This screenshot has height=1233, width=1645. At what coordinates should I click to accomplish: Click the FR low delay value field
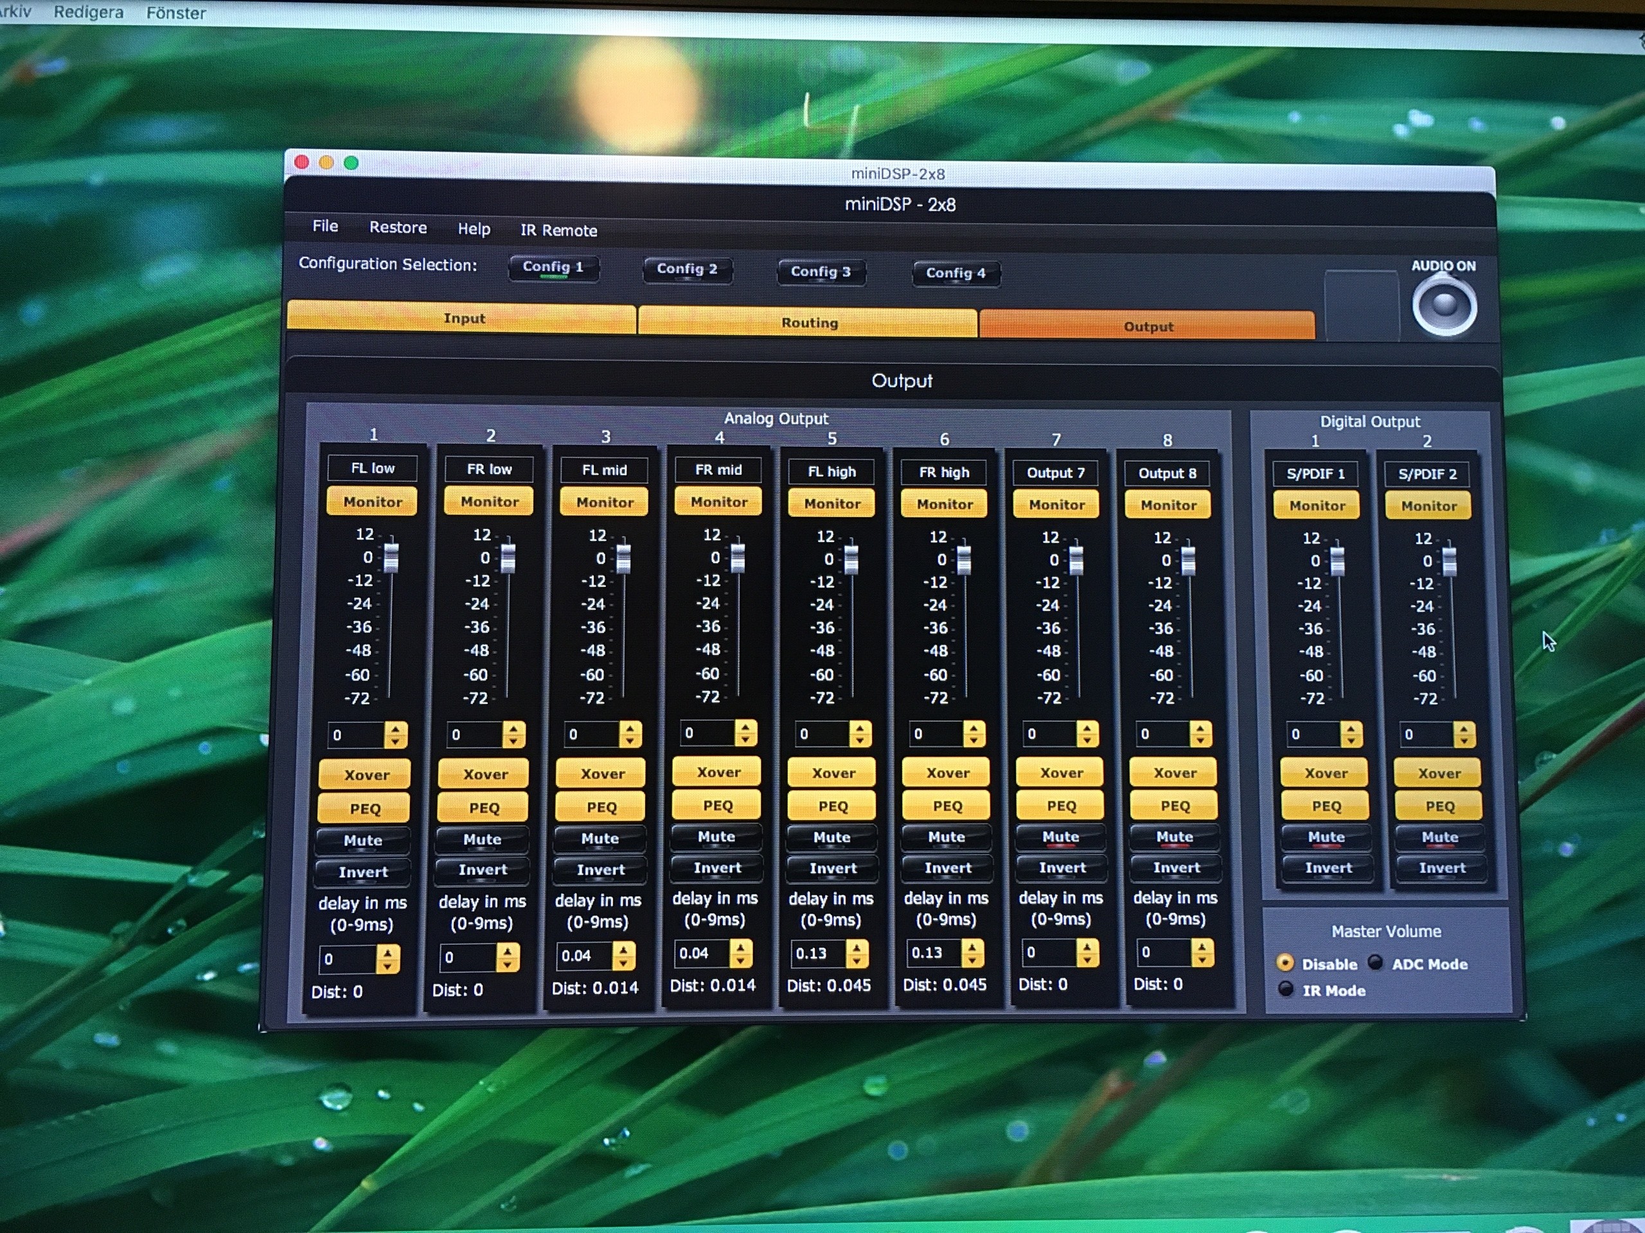468,958
